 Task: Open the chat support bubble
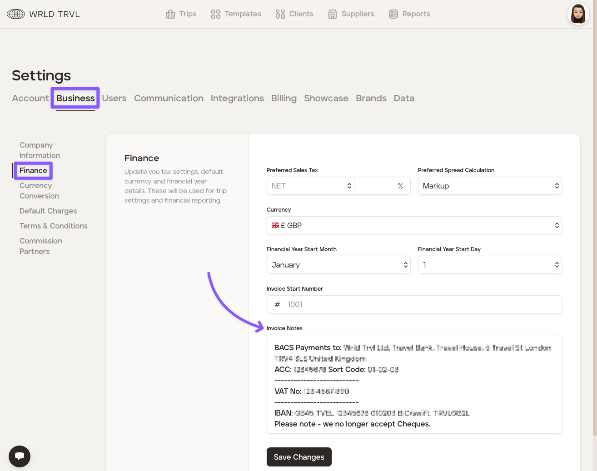tap(20, 456)
